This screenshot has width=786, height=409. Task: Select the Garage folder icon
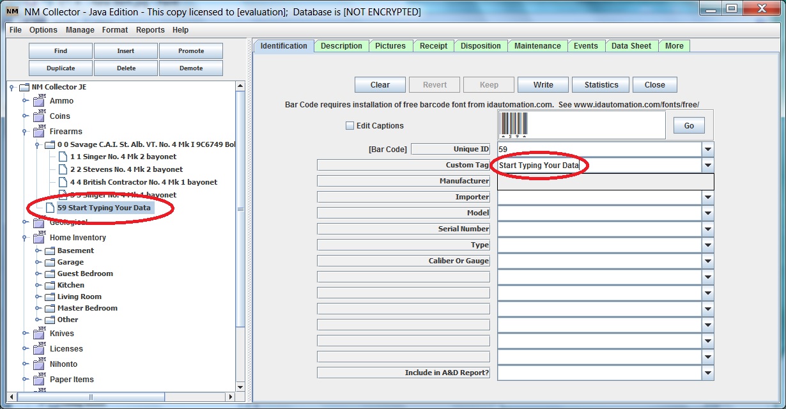point(50,262)
